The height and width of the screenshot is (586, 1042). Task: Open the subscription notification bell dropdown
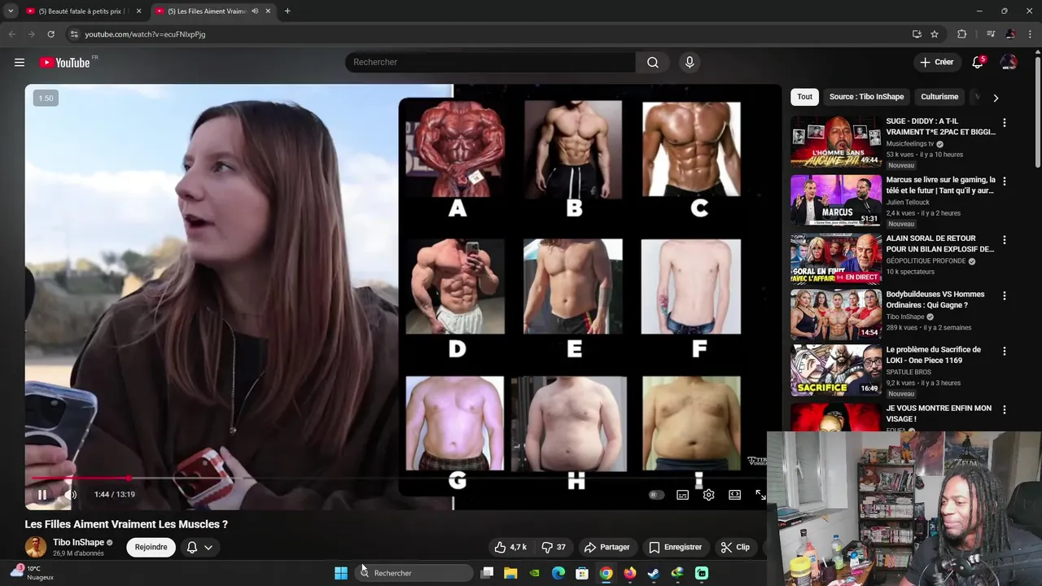[x=199, y=547]
